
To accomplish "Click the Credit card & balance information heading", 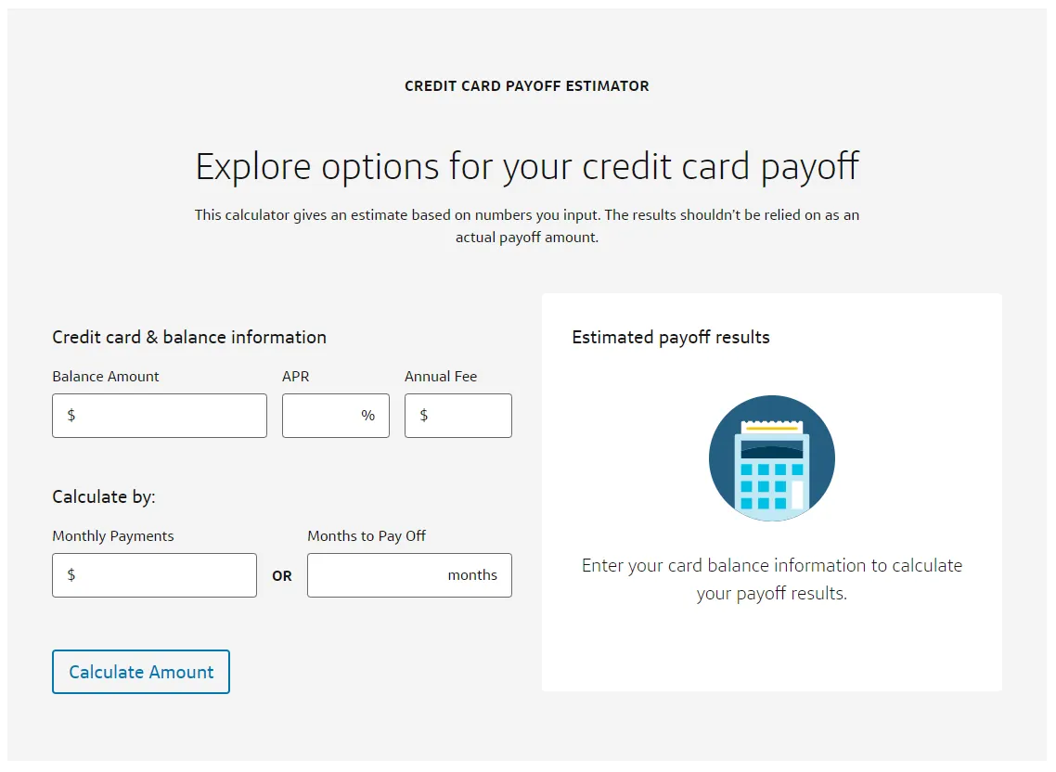I will (189, 337).
